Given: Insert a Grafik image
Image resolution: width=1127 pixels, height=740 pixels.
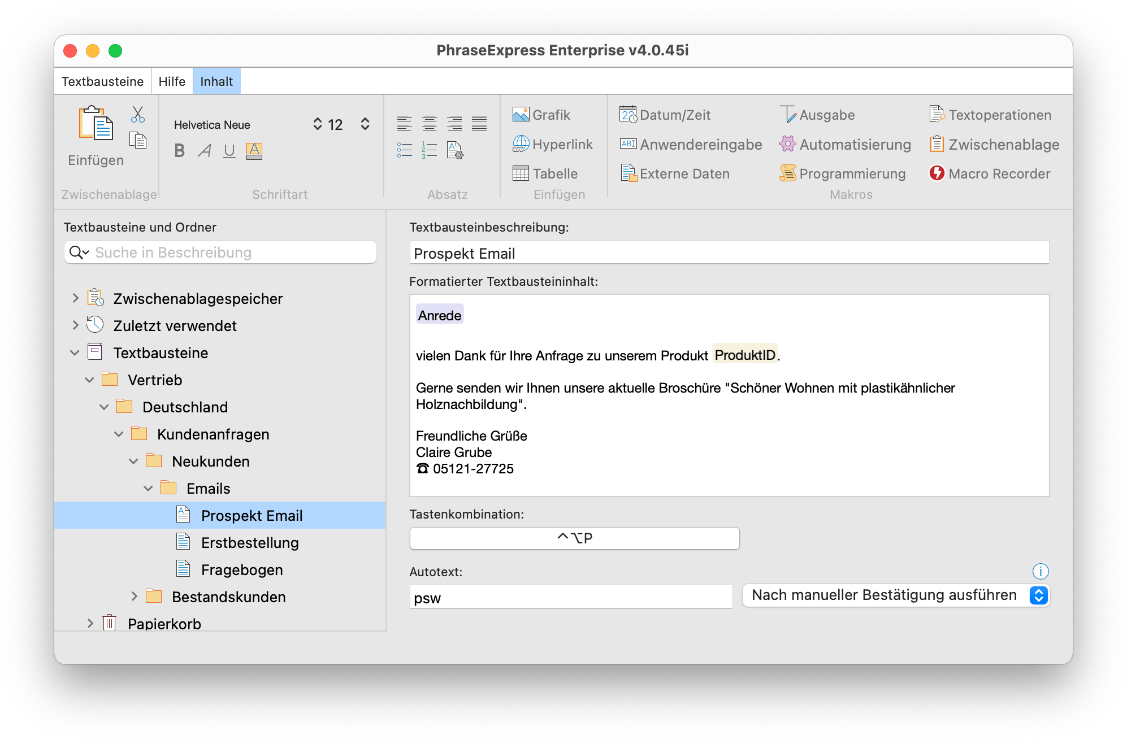Looking at the screenshot, I should coord(541,115).
